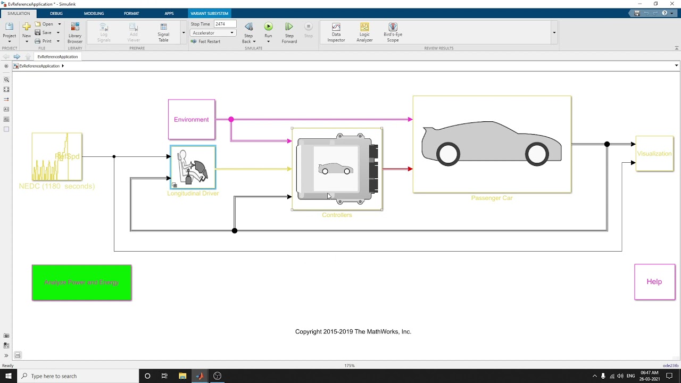Expand the Open dropdown arrow

59,24
